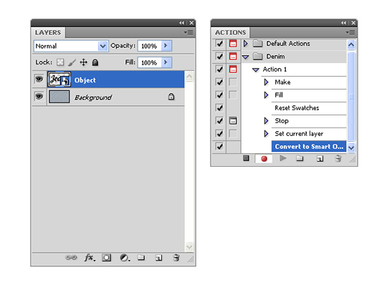Open blend mode Normal dropdown
Viewport: 387px width, 282px height.
tap(102, 46)
